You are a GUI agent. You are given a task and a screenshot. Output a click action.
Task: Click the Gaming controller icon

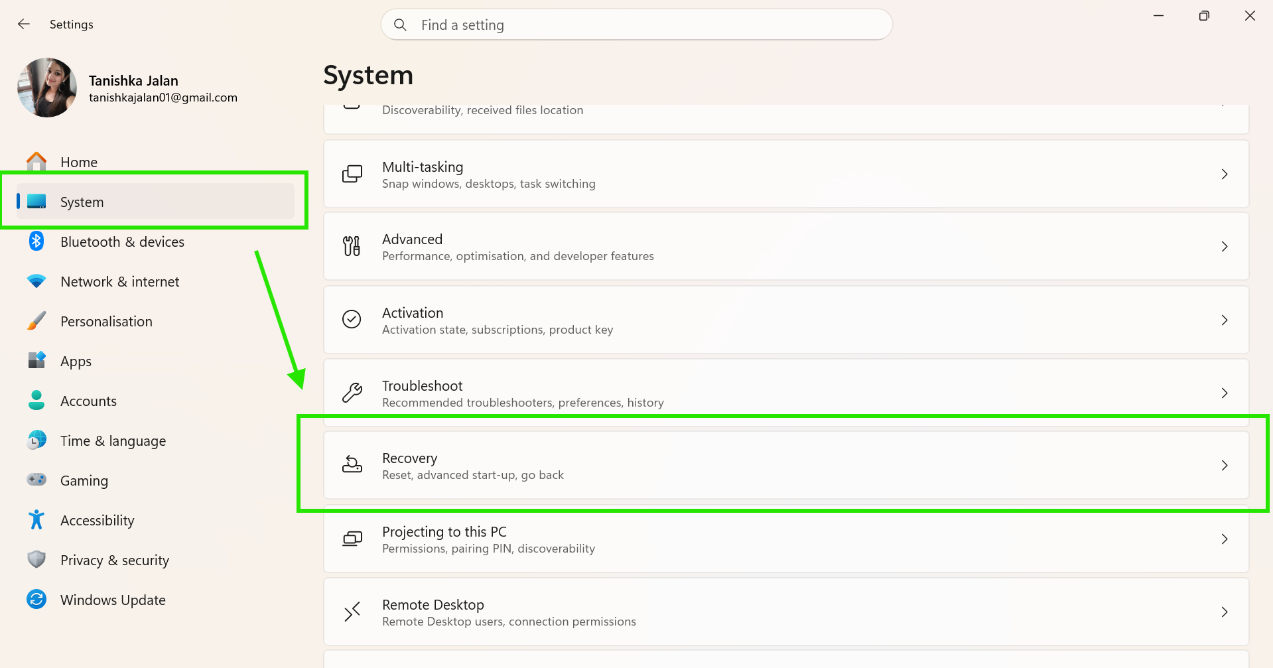tap(36, 480)
